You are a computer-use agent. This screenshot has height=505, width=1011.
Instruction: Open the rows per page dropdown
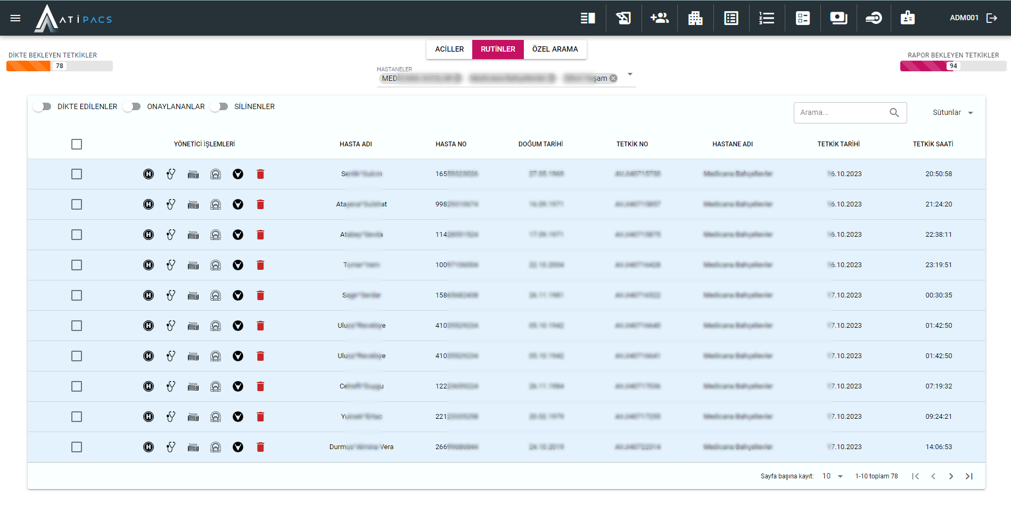[x=833, y=476]
